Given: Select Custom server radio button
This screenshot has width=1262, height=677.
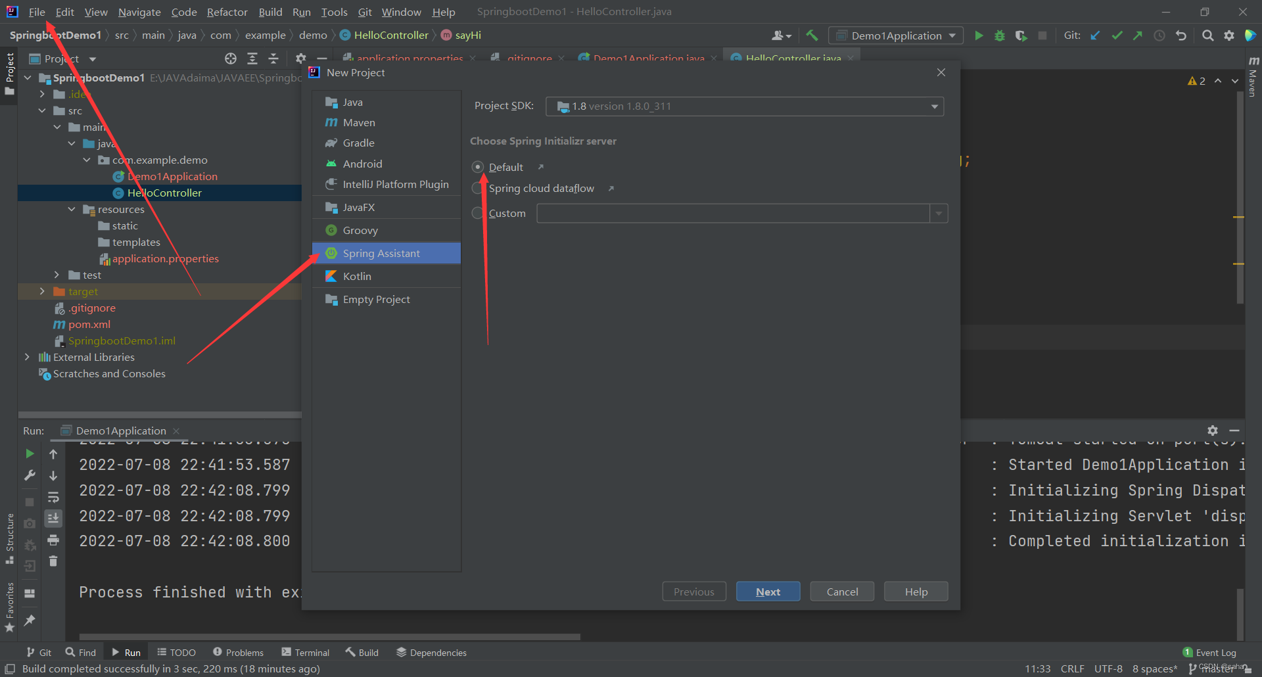Looking at the screenshot, I should coord(478,213).
